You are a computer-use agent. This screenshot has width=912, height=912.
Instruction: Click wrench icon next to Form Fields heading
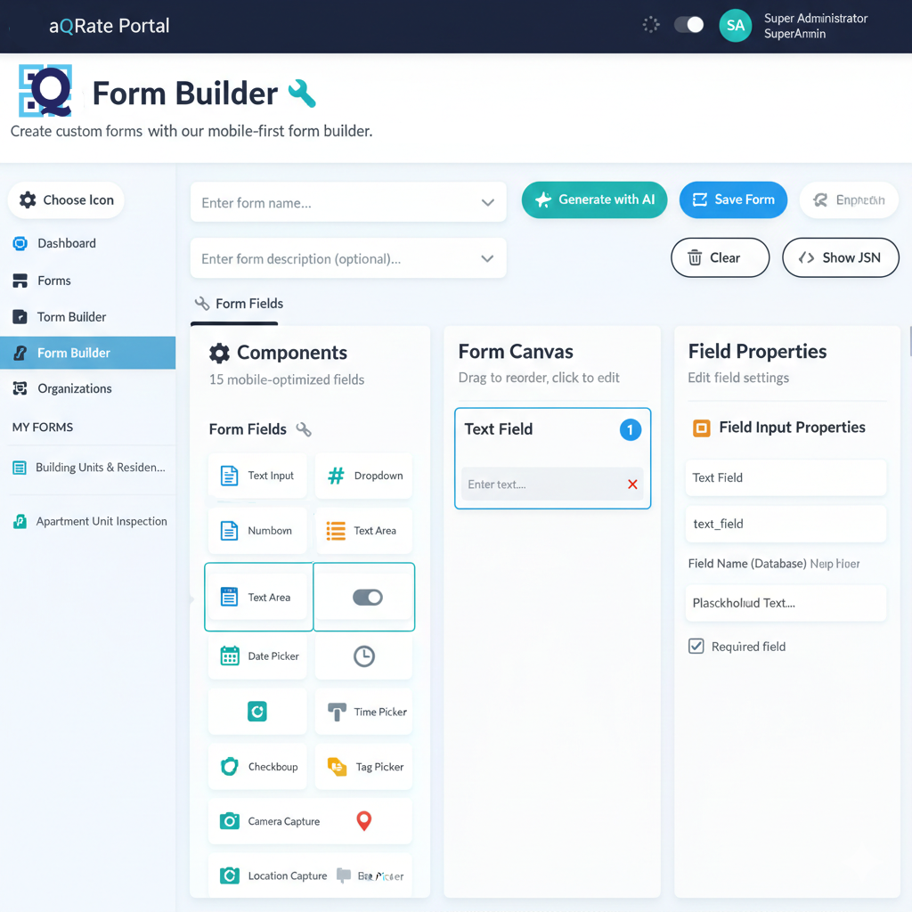tap(304, 429)
